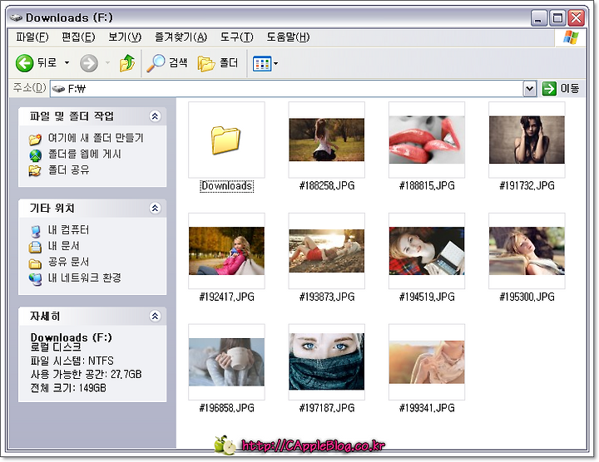Collapse the 기타 위치 panel
Screen dimensions: 599x462
click(x=155, y=208)
